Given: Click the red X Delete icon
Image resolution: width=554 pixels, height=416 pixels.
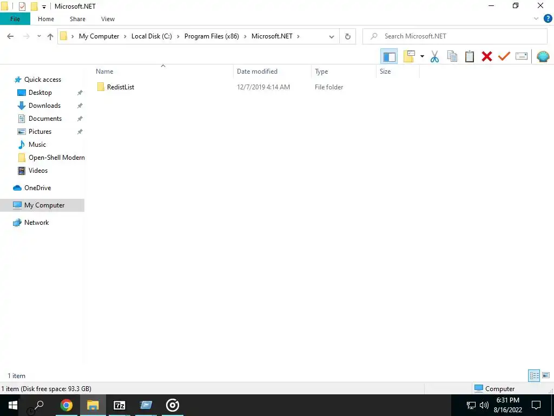Looking at the screenshot, I should pos(486,56).
